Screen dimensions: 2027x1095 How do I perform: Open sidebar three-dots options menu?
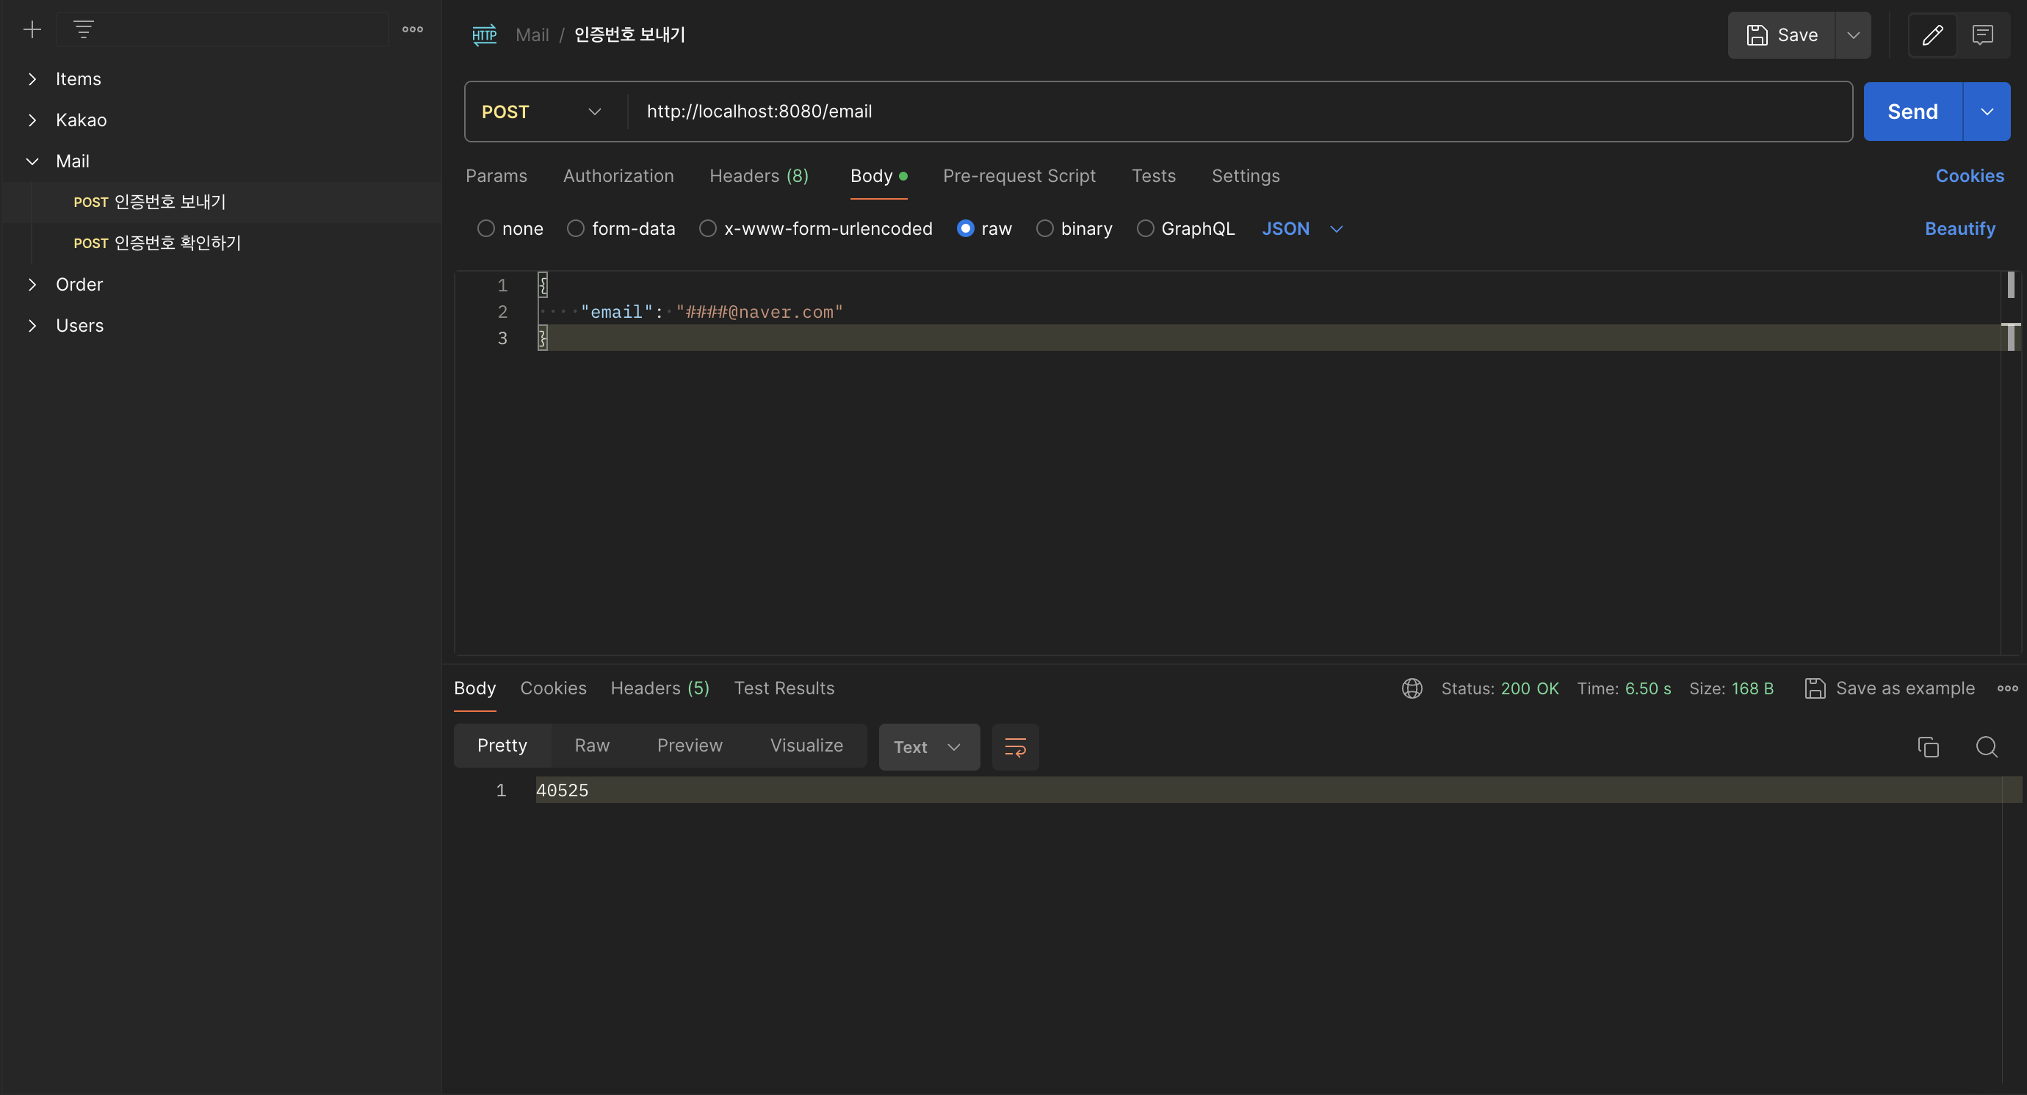click(412, 30)
